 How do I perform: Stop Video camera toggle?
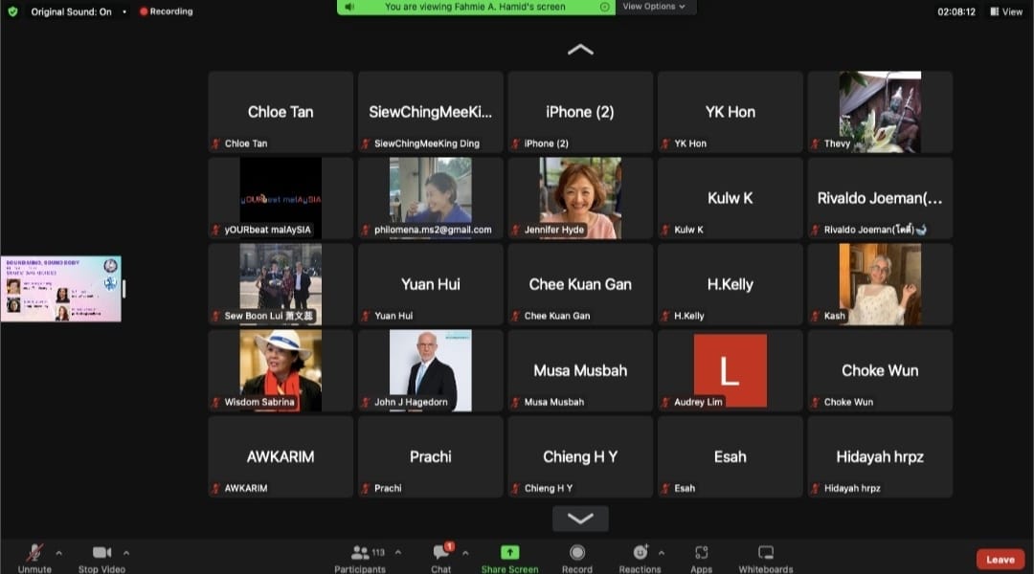coord(101,555)
